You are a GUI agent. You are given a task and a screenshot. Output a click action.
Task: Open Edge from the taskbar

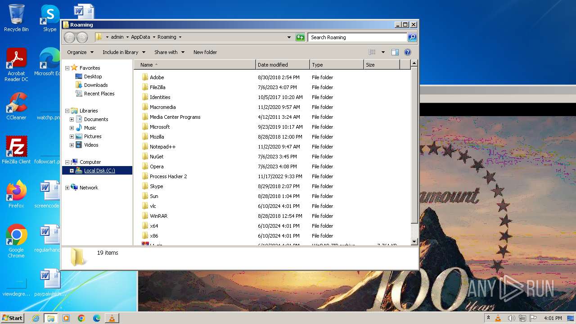tap(97, 318)
